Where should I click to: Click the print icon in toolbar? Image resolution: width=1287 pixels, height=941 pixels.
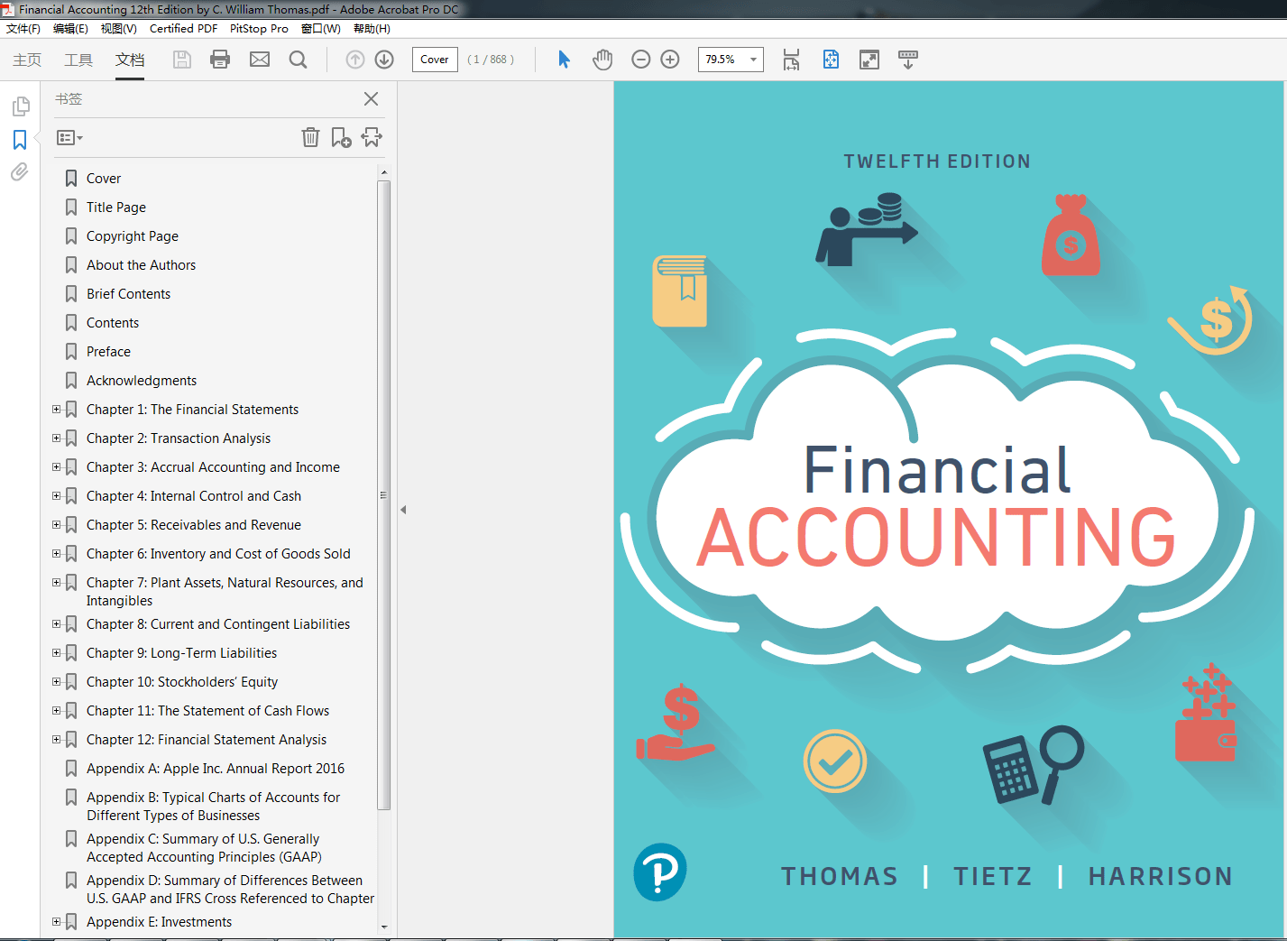pos(220,60)
